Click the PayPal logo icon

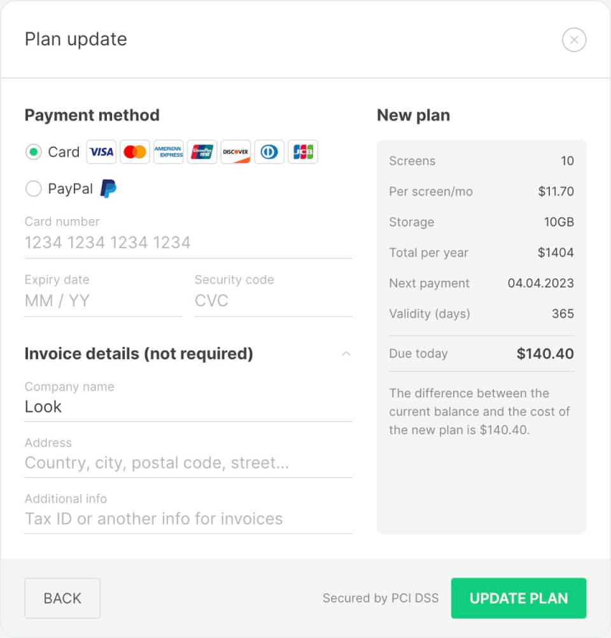(x=107, y=188)
